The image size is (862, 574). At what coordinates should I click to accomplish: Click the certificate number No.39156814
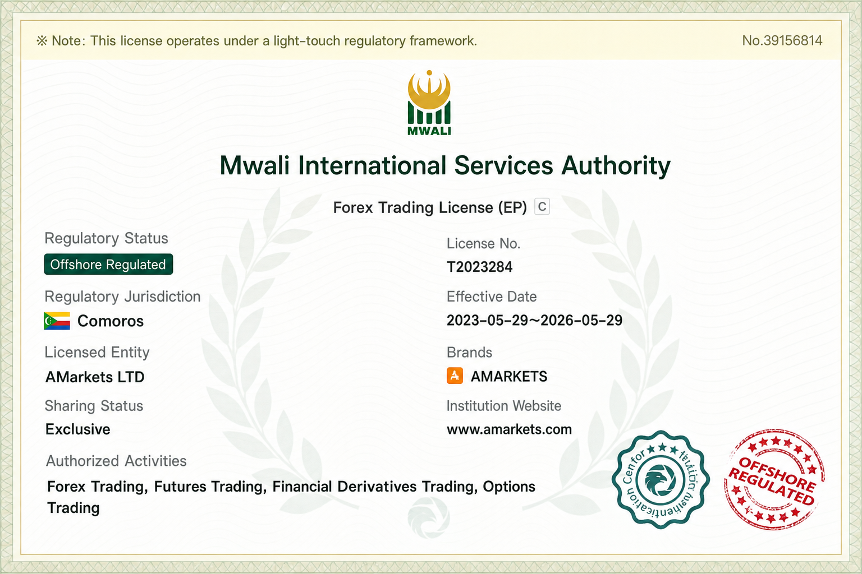click(782, 40)
